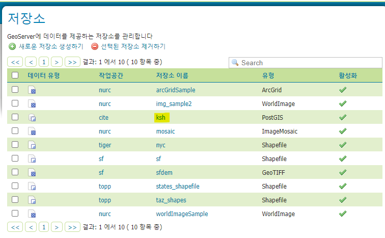Click the raster data type icon for worldImageSample
Viewport: 385px width, 238px height.
pos(32,214)
